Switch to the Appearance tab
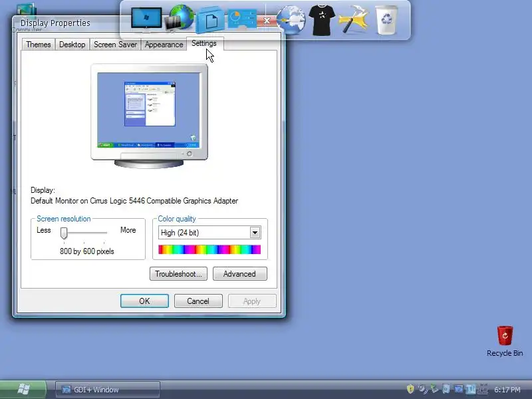 (164, 45)
